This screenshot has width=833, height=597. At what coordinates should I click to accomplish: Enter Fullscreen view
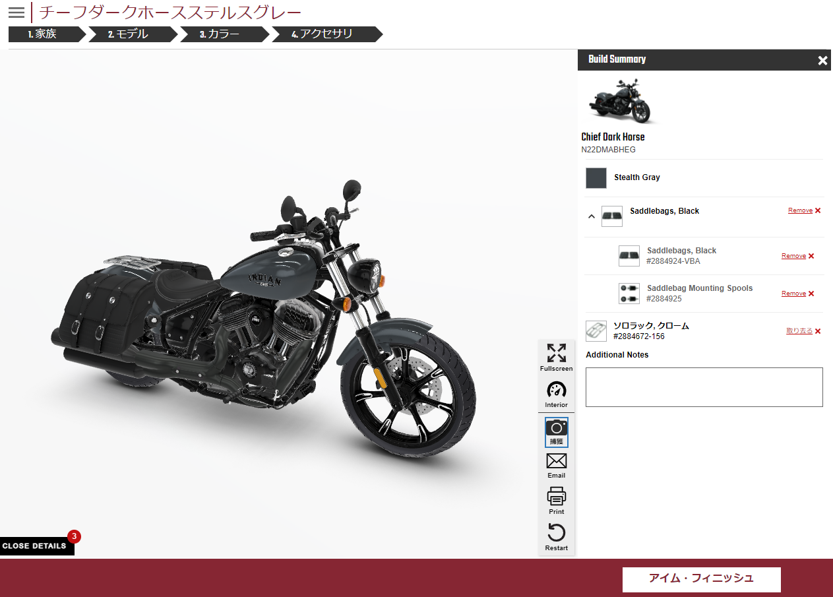[x=557, y=358]
